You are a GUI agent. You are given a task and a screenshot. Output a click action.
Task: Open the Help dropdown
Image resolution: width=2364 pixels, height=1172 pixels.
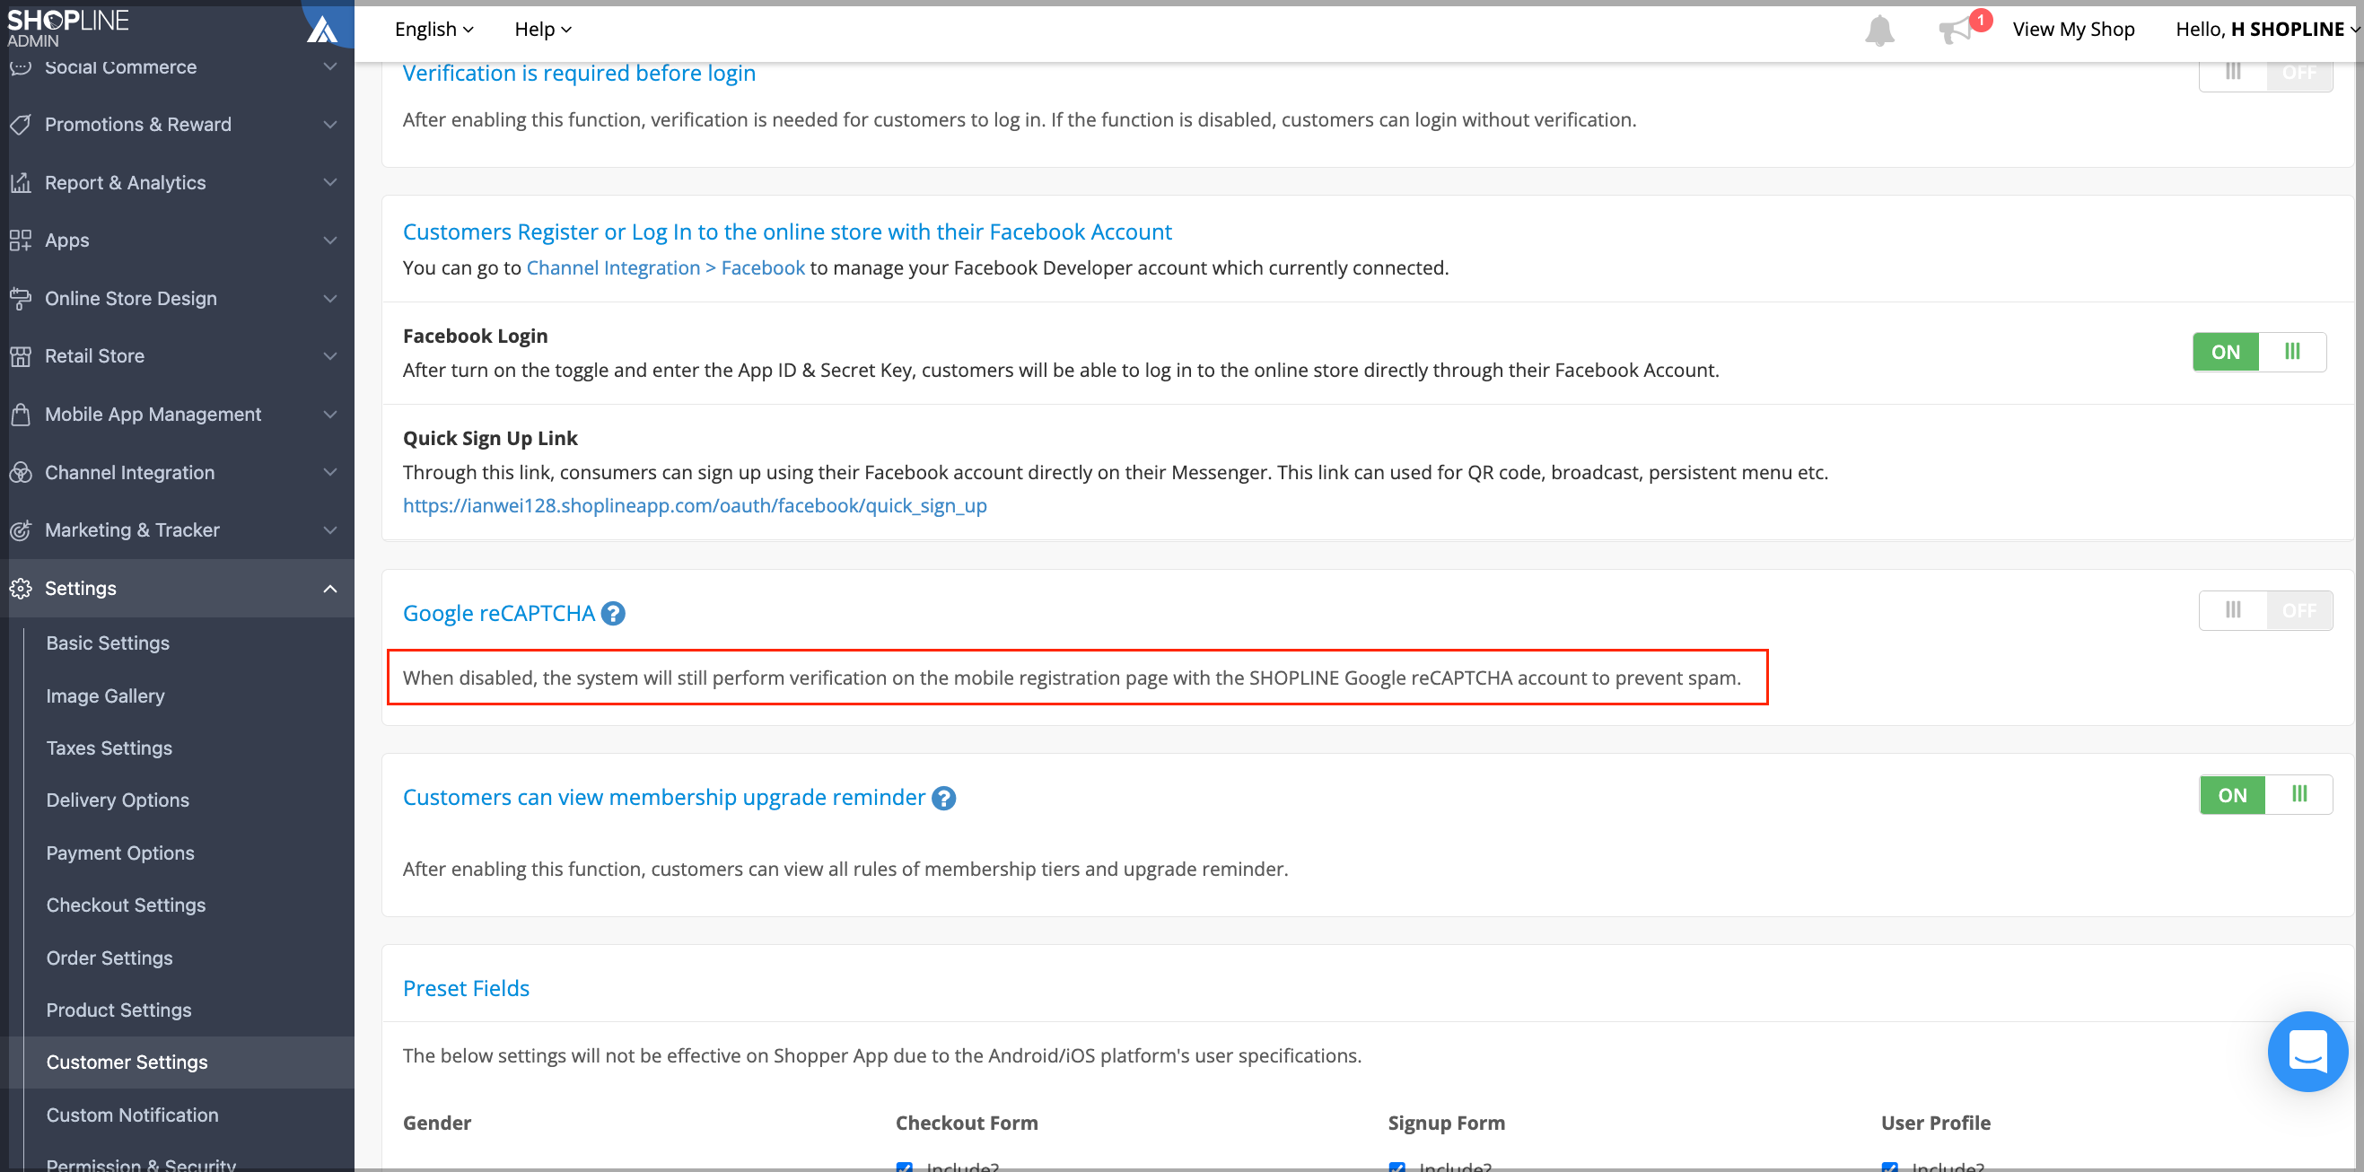click(x=542, y=30)
